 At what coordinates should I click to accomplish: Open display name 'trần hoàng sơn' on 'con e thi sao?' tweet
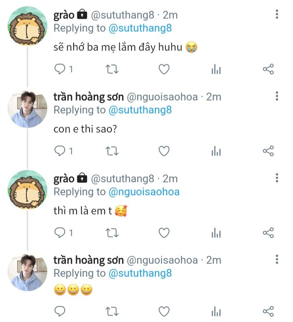(x=89, y=97)
